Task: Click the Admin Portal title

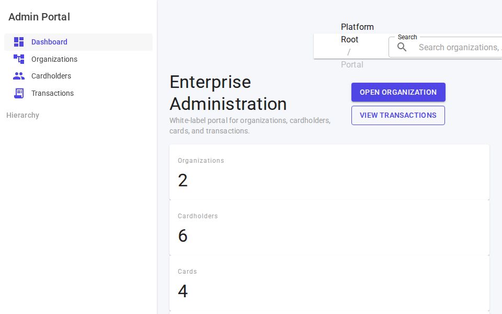Action: pyautogui.click(x=39, y=17)
